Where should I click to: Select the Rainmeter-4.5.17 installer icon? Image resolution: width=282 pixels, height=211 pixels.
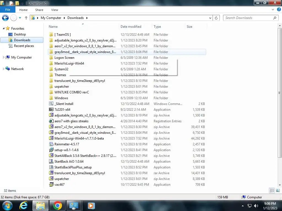click(51, 144)
